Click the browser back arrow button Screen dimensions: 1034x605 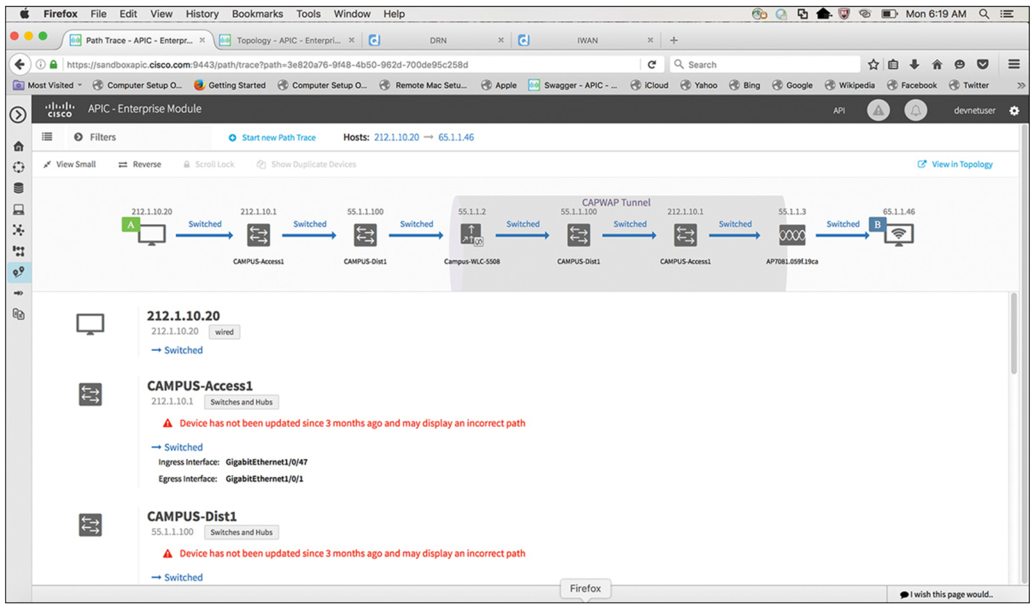pyautogui.click(x=19, y=64)
